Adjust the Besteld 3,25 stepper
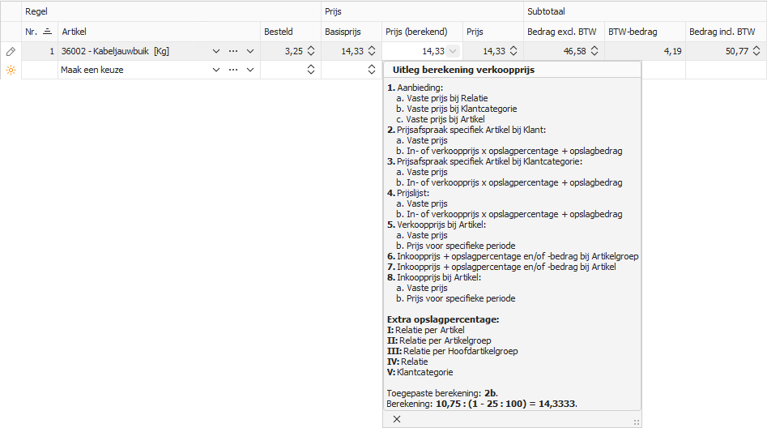 [311, 51]
